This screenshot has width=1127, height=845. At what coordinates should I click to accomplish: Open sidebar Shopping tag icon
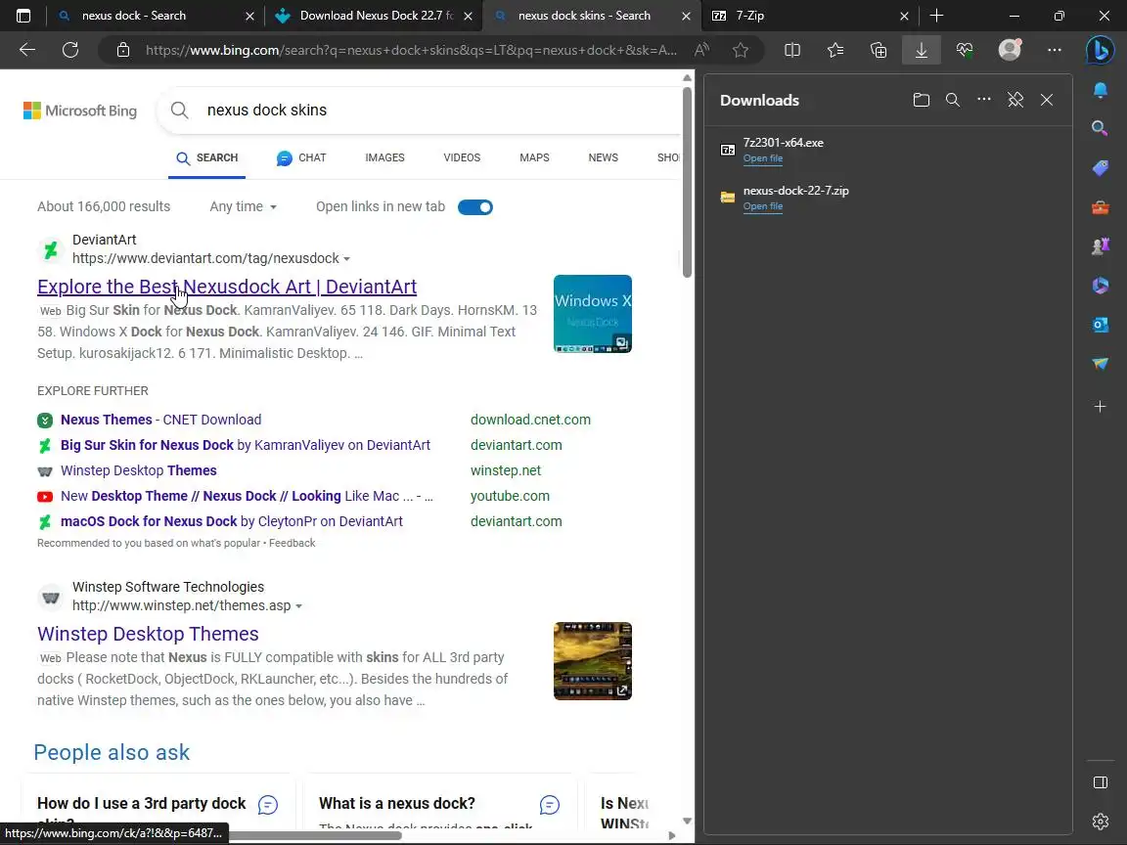1101,168
